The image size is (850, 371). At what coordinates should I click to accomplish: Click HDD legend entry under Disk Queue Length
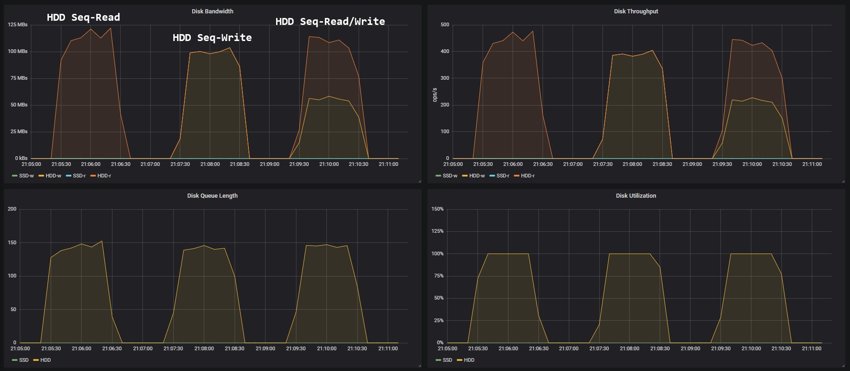click(x=46, y=360)
